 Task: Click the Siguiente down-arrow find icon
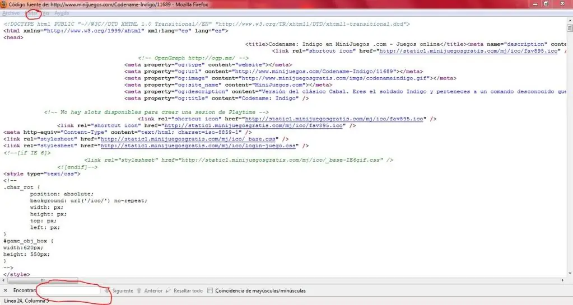(x=107, y=291)
